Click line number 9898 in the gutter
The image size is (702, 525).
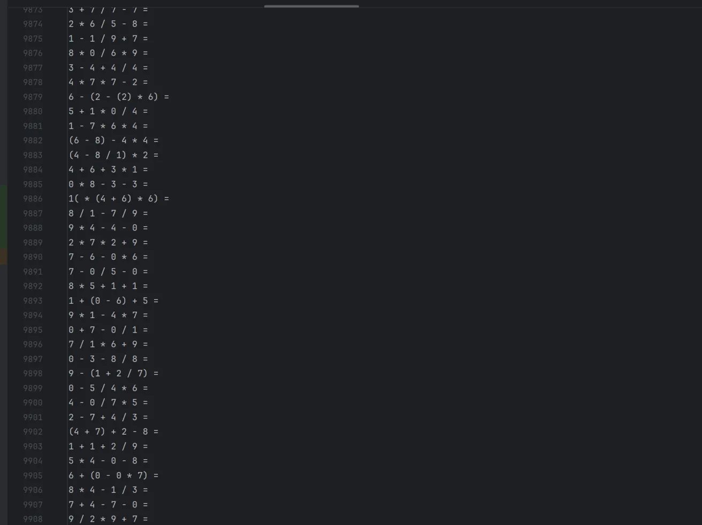33,374
